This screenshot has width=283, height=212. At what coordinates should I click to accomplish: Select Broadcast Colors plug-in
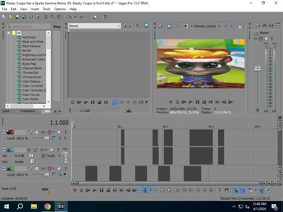click(x=33, y=59)
